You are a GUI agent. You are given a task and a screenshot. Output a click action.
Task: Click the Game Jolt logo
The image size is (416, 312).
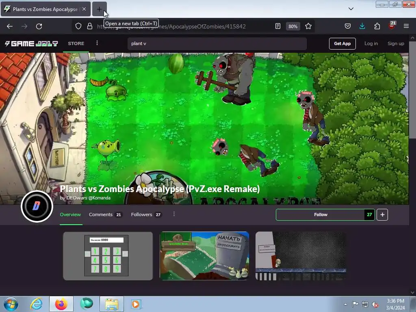pos(31,43)
